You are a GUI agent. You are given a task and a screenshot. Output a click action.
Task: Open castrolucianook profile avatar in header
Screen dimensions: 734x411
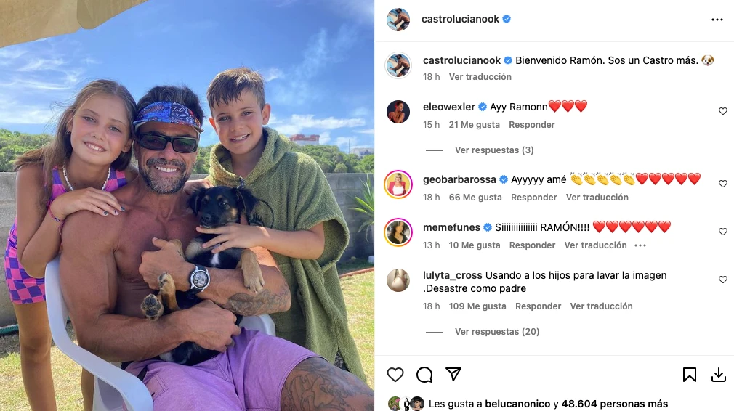point(398,19)
